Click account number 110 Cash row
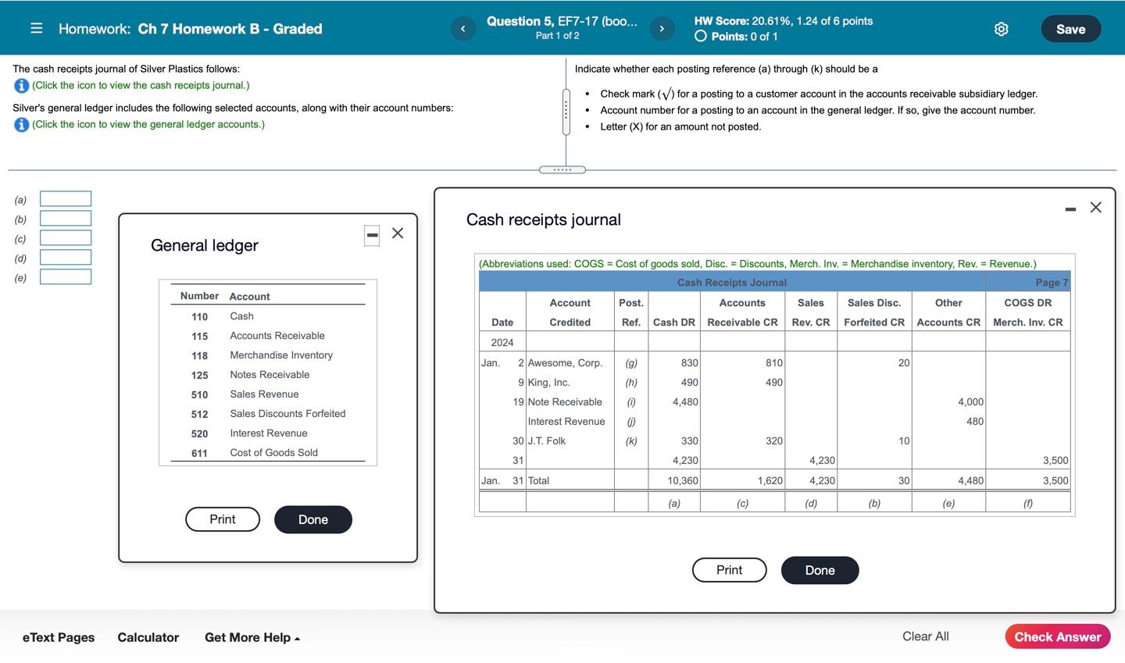 (x=268, y=316)
